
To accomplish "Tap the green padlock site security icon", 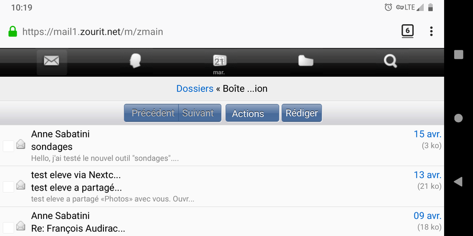I will pyautogui.click(x=12, y=32).
